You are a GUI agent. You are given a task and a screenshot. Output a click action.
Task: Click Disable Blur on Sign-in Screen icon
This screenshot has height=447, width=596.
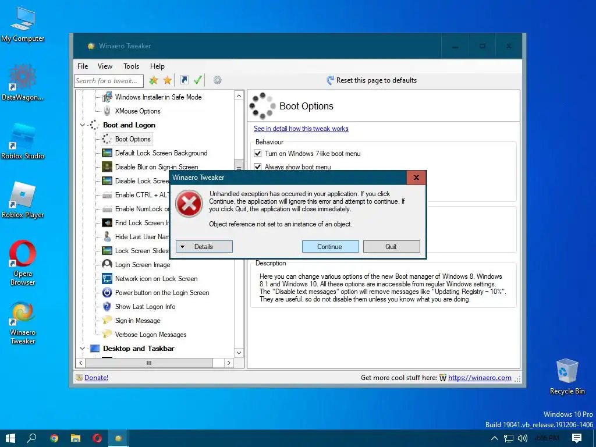pos(107,167)
